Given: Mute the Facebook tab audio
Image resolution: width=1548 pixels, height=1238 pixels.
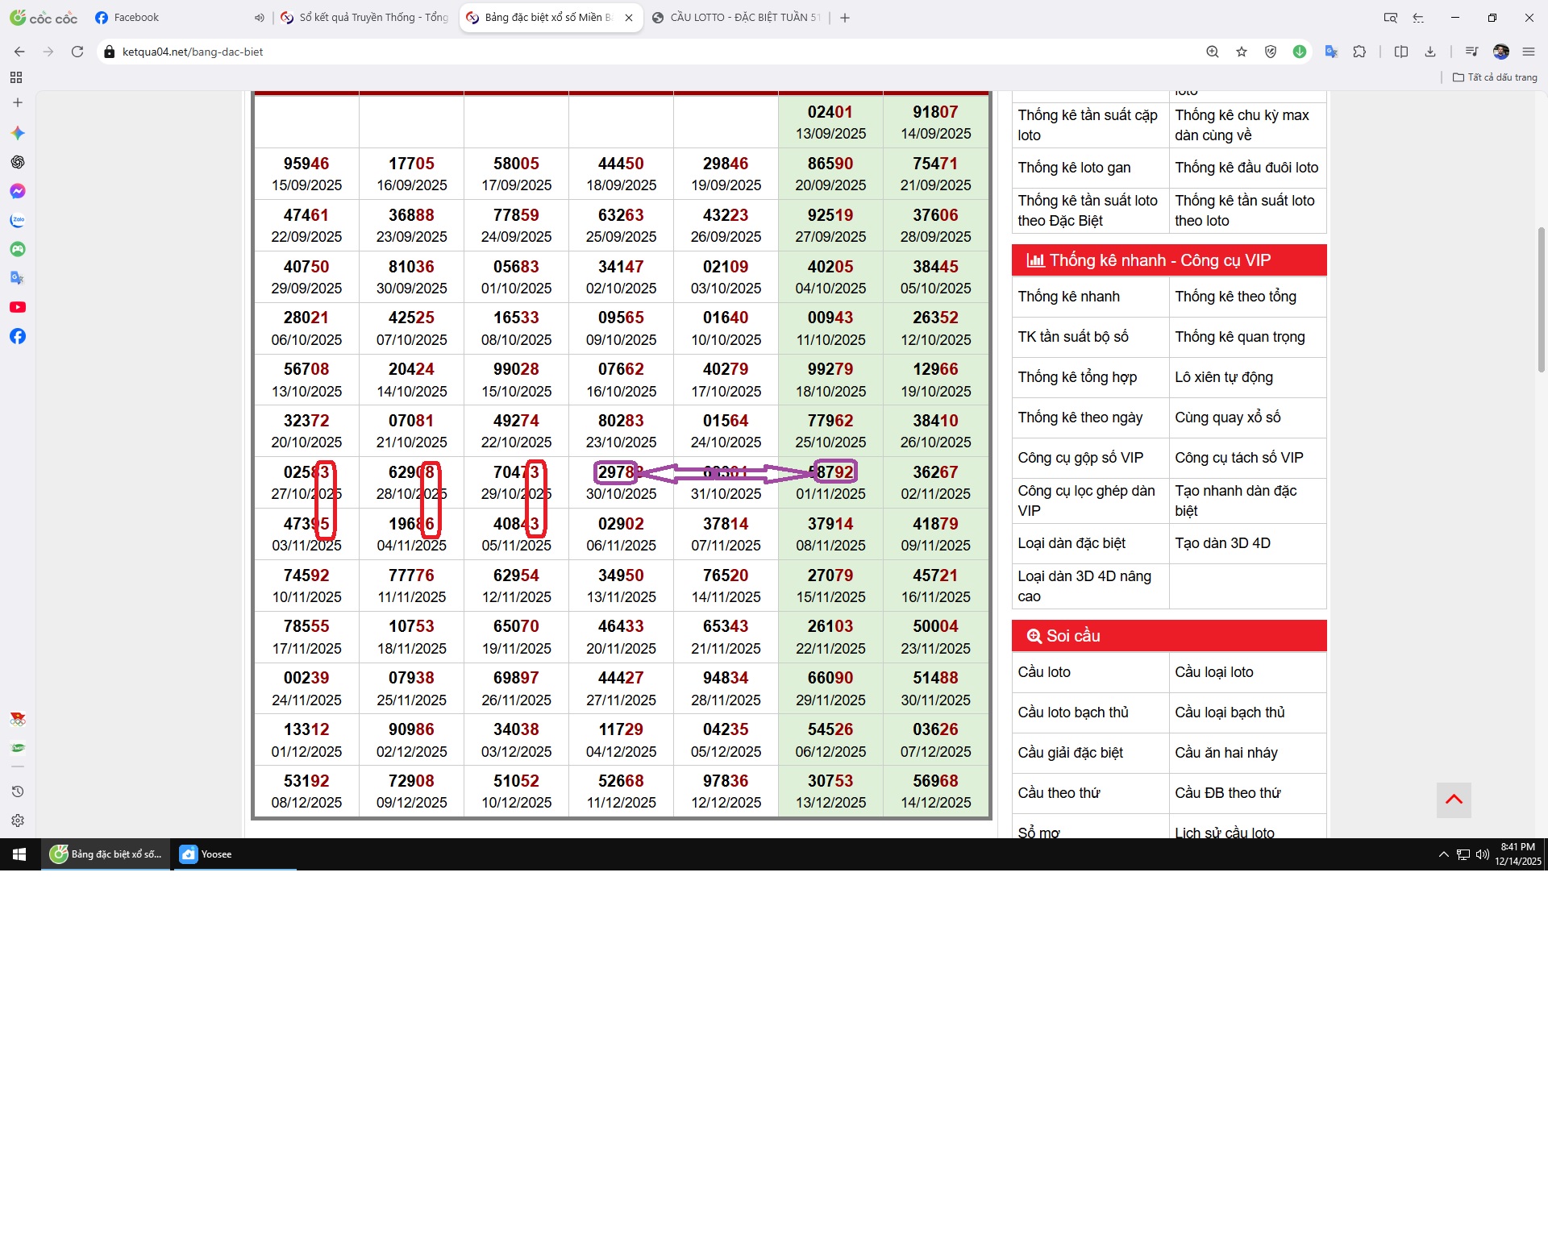Looking at the screenshot, I should coord(259,18).
